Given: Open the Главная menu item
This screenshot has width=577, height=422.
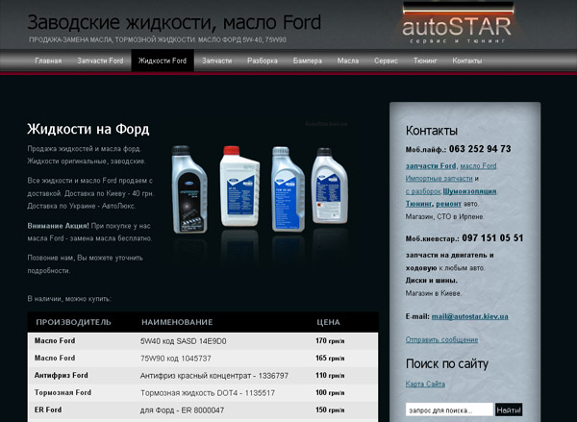Looking at the screenshot, I should point(48,61).
